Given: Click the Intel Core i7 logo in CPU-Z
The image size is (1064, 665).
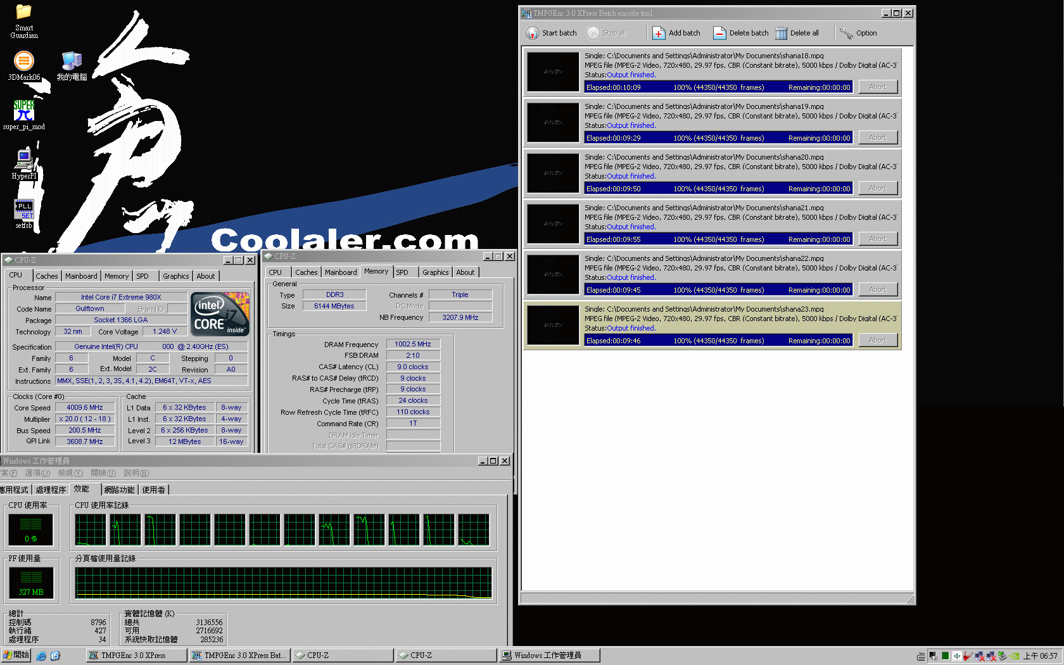Looking at the screenshot, I should point(220,314).
